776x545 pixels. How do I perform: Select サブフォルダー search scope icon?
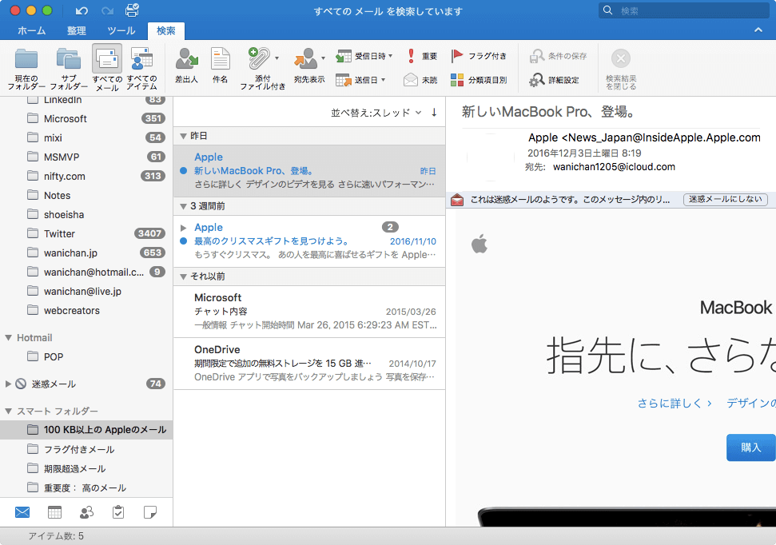tap(68, 59)
